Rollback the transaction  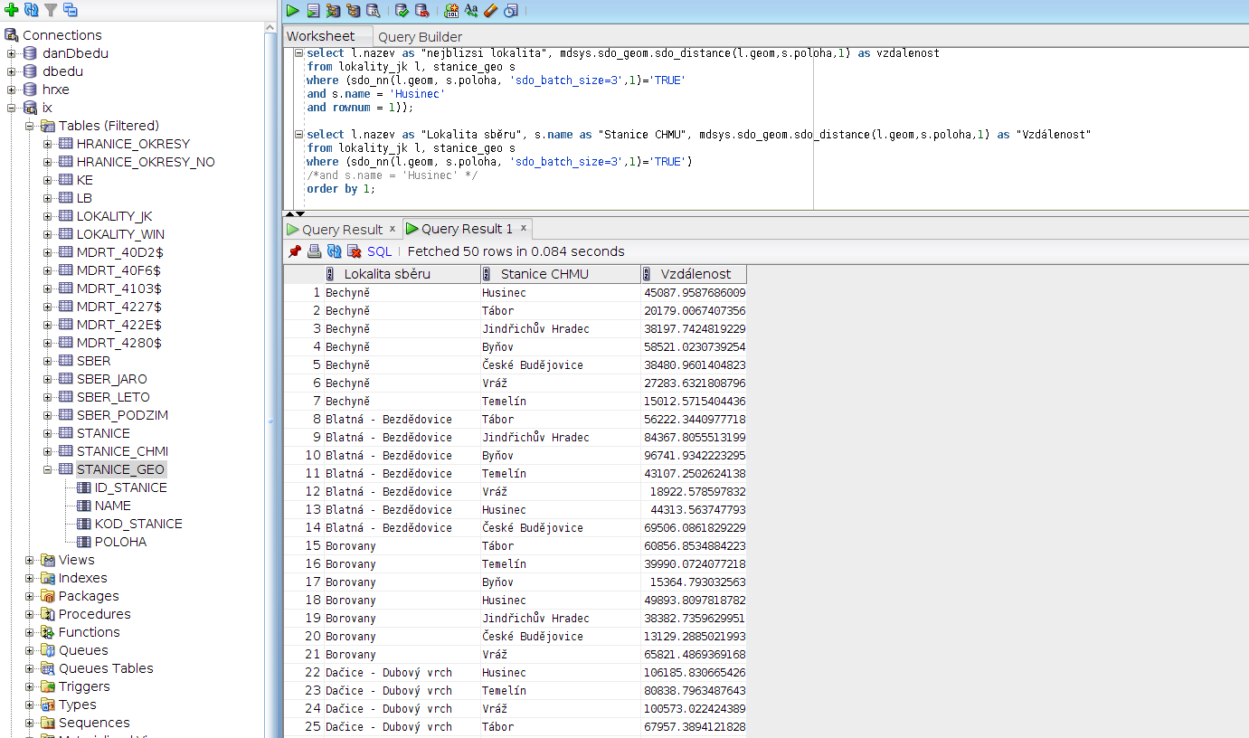click(x=422, y=11)
